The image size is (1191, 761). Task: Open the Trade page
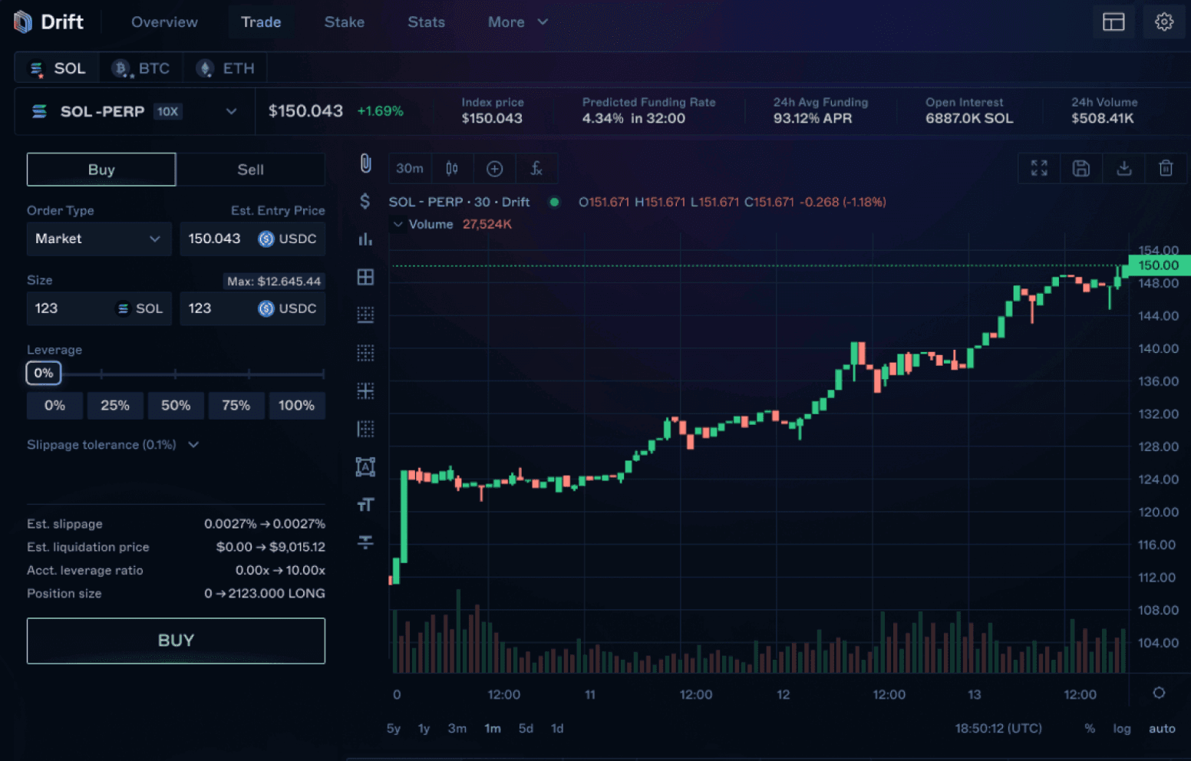tap(261, 22)
